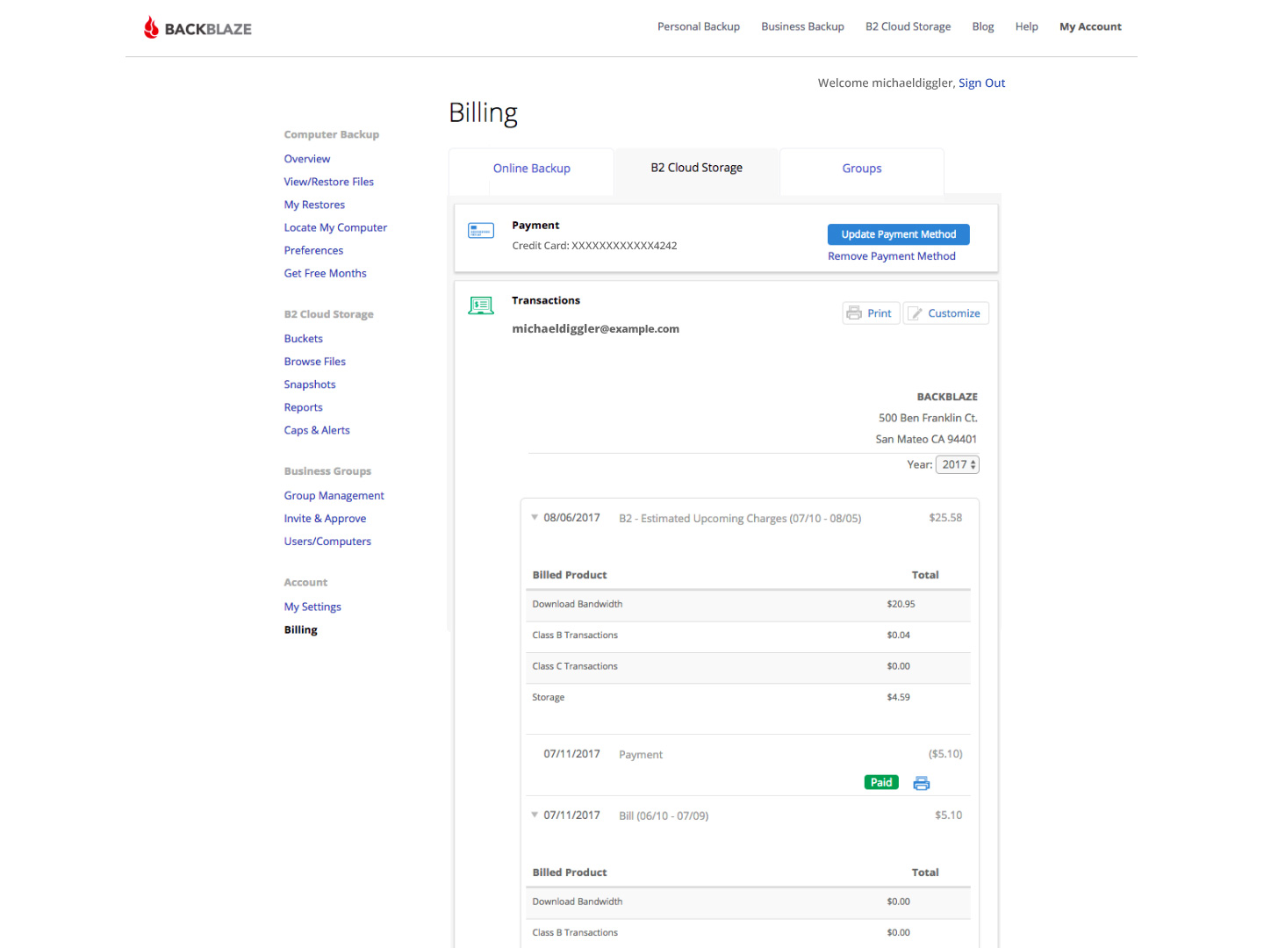
Task: Go to Snapshots
Action: pos(309,384)
